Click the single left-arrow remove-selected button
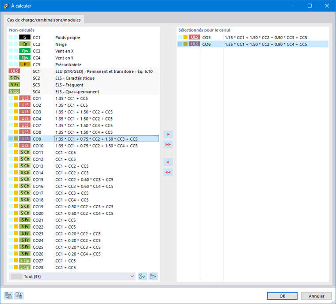 [x=168, y=162]
